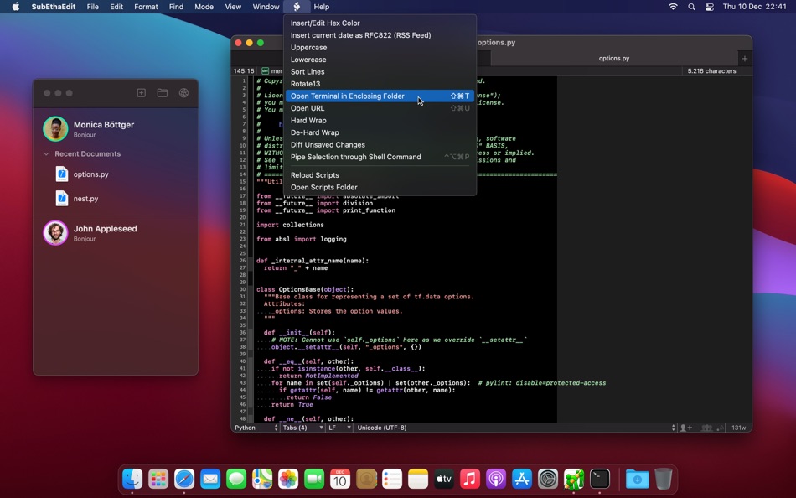The width and height of the screenshot is (796, 498).
Task: Open Spotlight search in the menu bar
Action: tap(691, 7)
